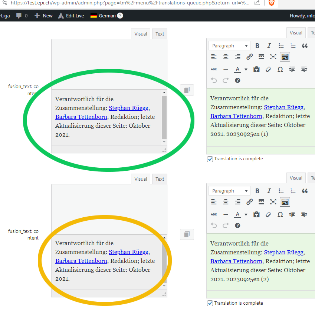315x311 pixels.
Task: Click Italic in the lower translation editor
Action: point(269,191)
